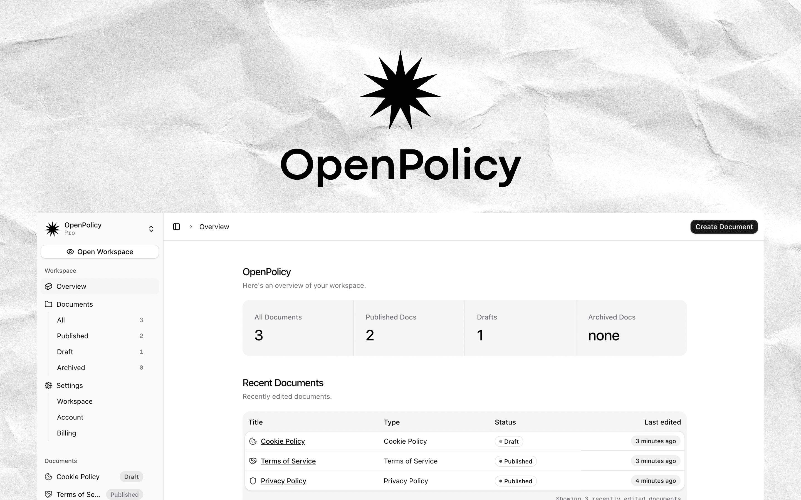Click the breadcrumb chevron before Overview
Viewport: 801px width, 500px height.
(191, 226)
